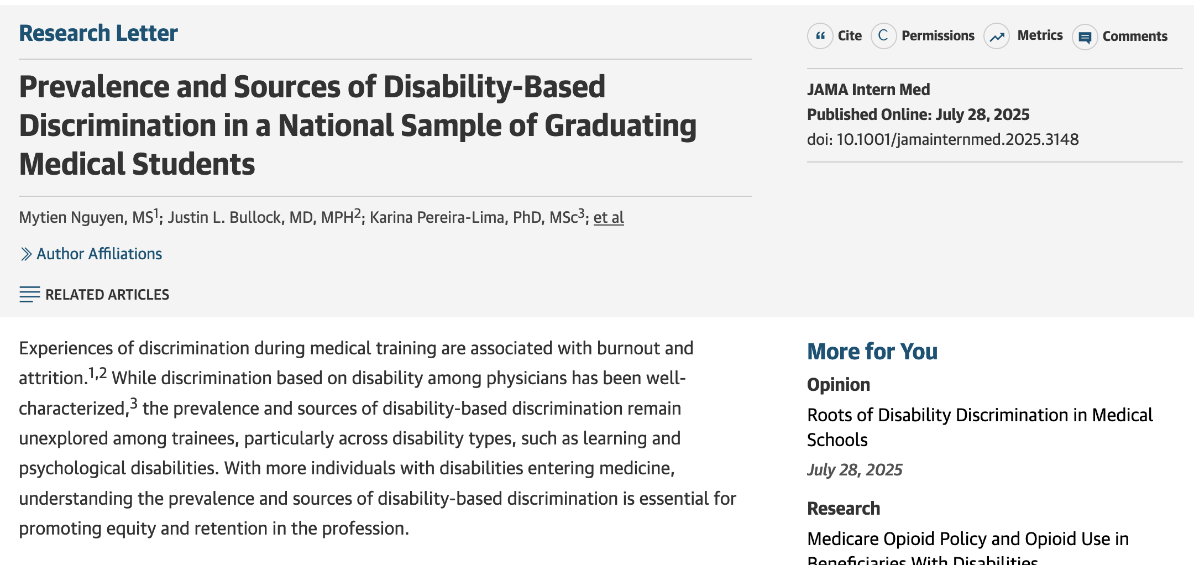
Task: Open Medicare Opioid Policy article link
Action: 967,539
